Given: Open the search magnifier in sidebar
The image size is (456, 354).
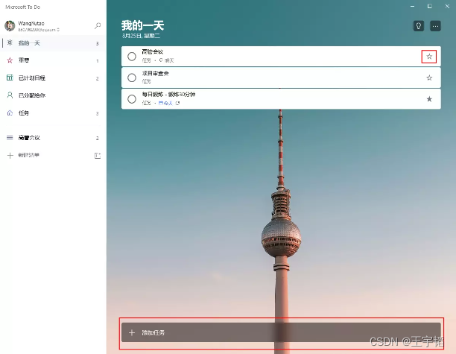Looking at the screenshot, I should tap(98, 26).
